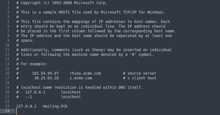
Task: Click the 38.25.63.10 example IP address
Action: coord(46,78)
